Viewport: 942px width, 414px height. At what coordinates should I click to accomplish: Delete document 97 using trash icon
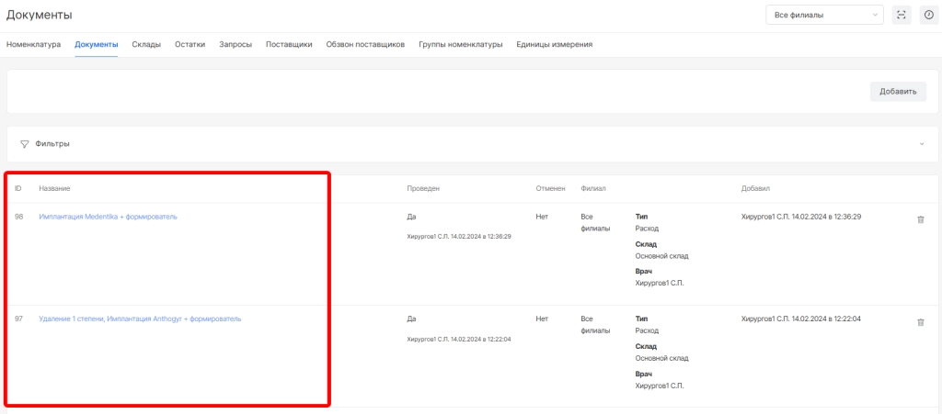click(x=921, y=322)
